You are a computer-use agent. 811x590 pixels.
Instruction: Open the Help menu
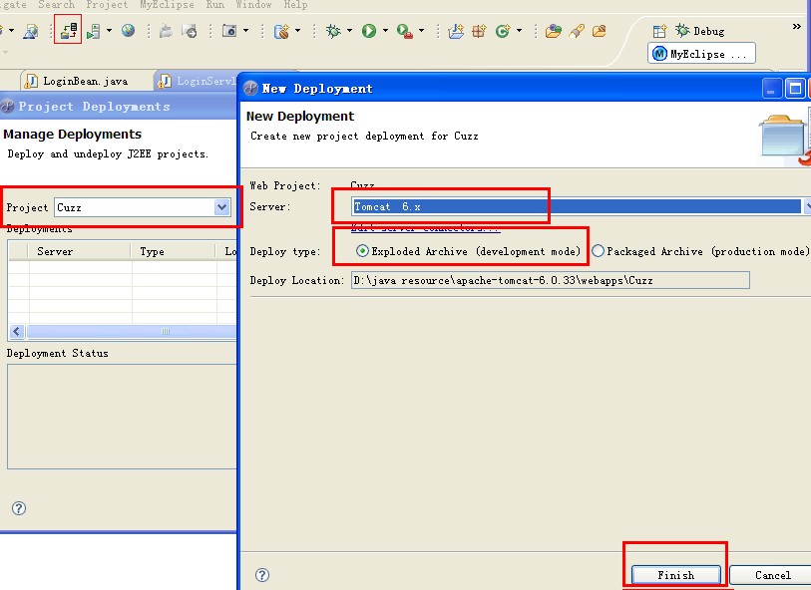click(296, 5)
